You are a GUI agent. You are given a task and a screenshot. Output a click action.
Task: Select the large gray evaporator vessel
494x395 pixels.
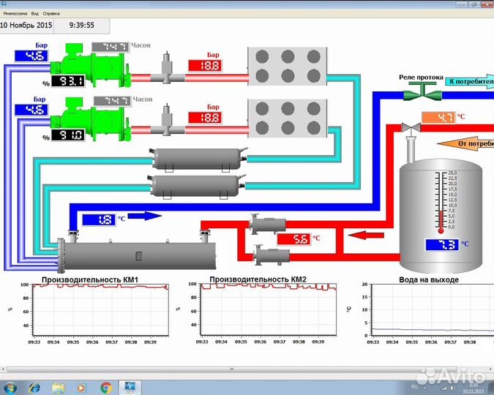click(138, 255)
